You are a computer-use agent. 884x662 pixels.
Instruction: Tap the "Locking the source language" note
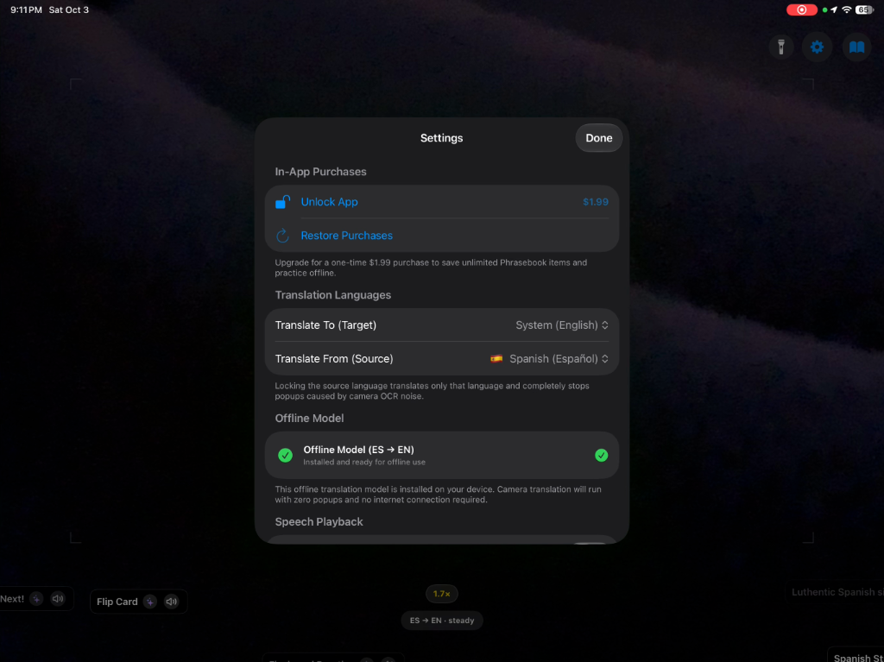point(433,391)
